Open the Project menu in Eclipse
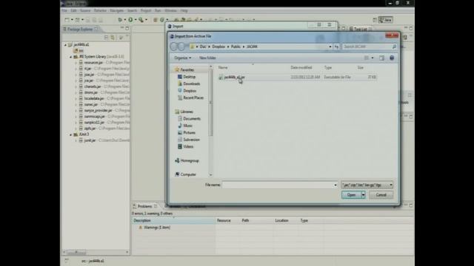This screenshot has height=266, width=474. (x=146, y=10)
